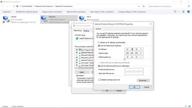
Task: Click the IP address field
Action: [x=134, y=49]
